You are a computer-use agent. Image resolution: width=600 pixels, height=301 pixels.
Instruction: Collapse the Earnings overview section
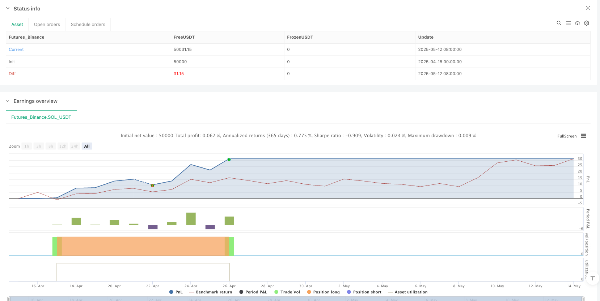[8, 101]
